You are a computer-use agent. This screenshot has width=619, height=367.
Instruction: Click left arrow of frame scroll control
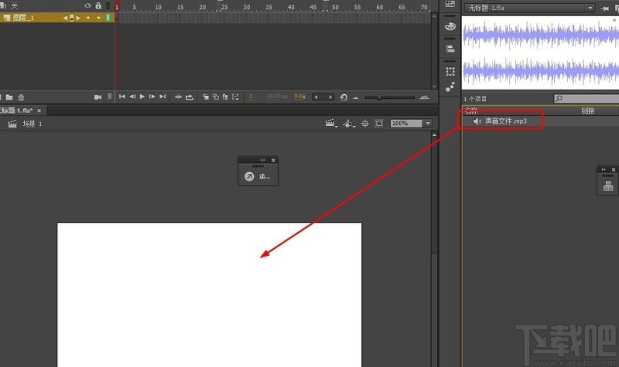pyautogui.click(x=316, y=97)
